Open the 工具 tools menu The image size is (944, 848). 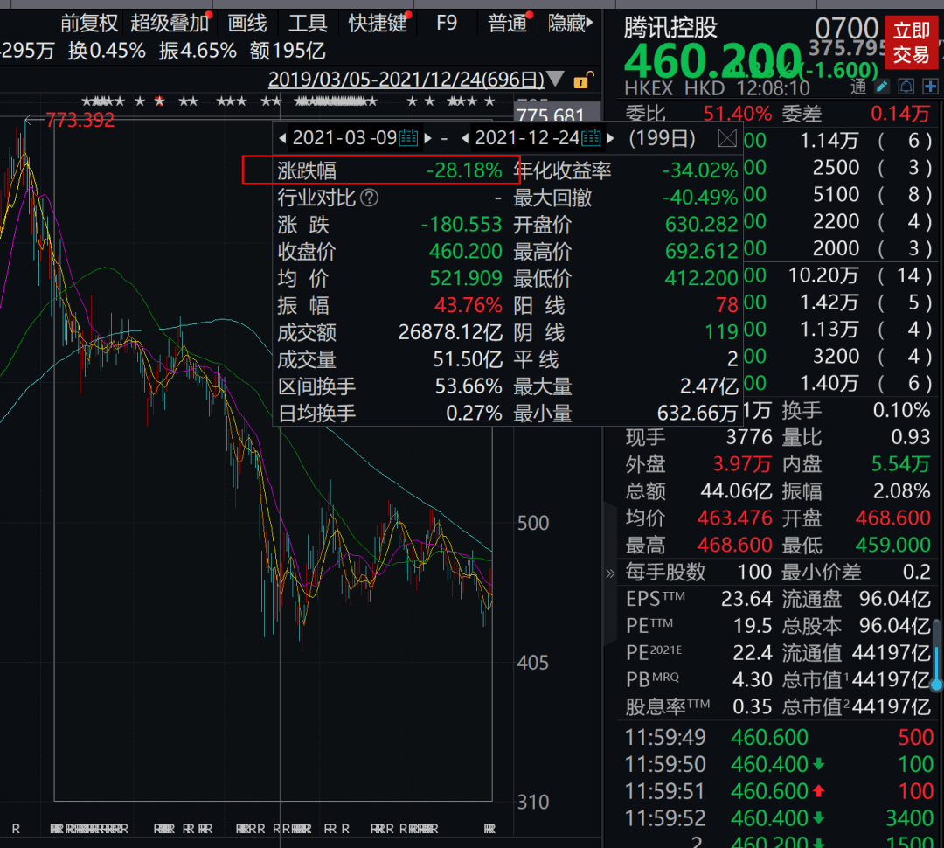[307, 24]
